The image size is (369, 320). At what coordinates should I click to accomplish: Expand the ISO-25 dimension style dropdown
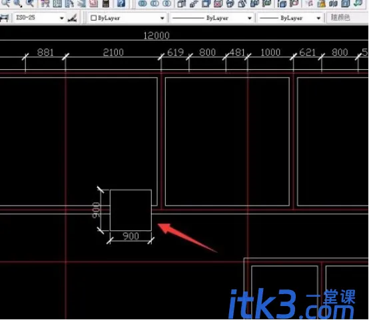(x=62, y=18)
